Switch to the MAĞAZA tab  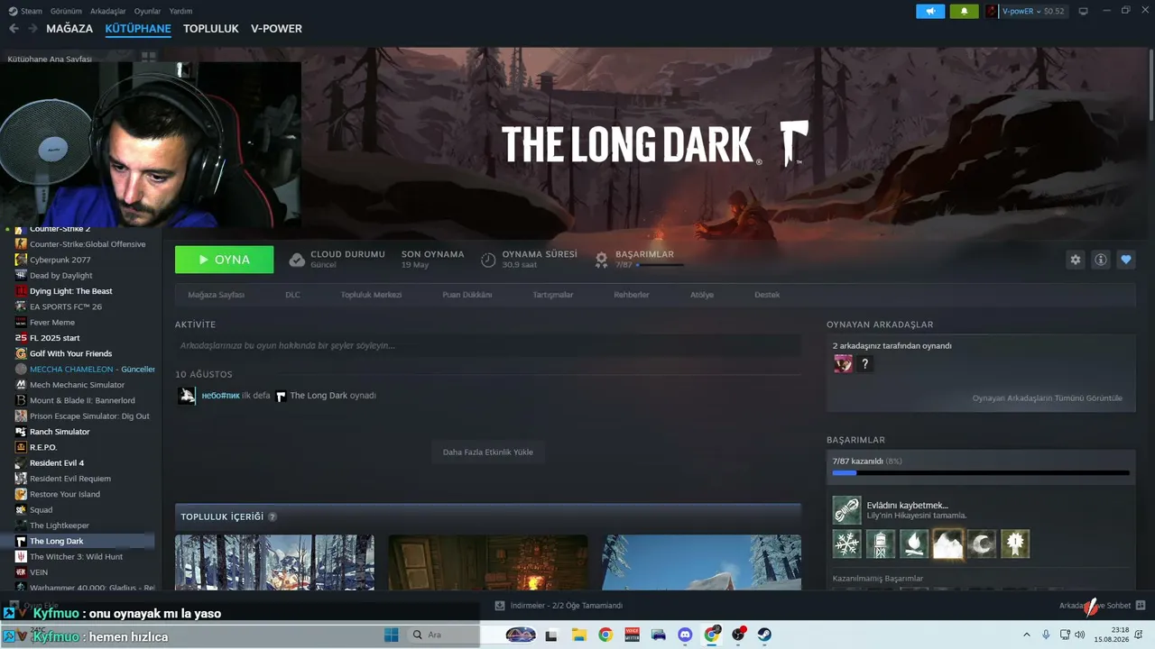click(69, 29)
